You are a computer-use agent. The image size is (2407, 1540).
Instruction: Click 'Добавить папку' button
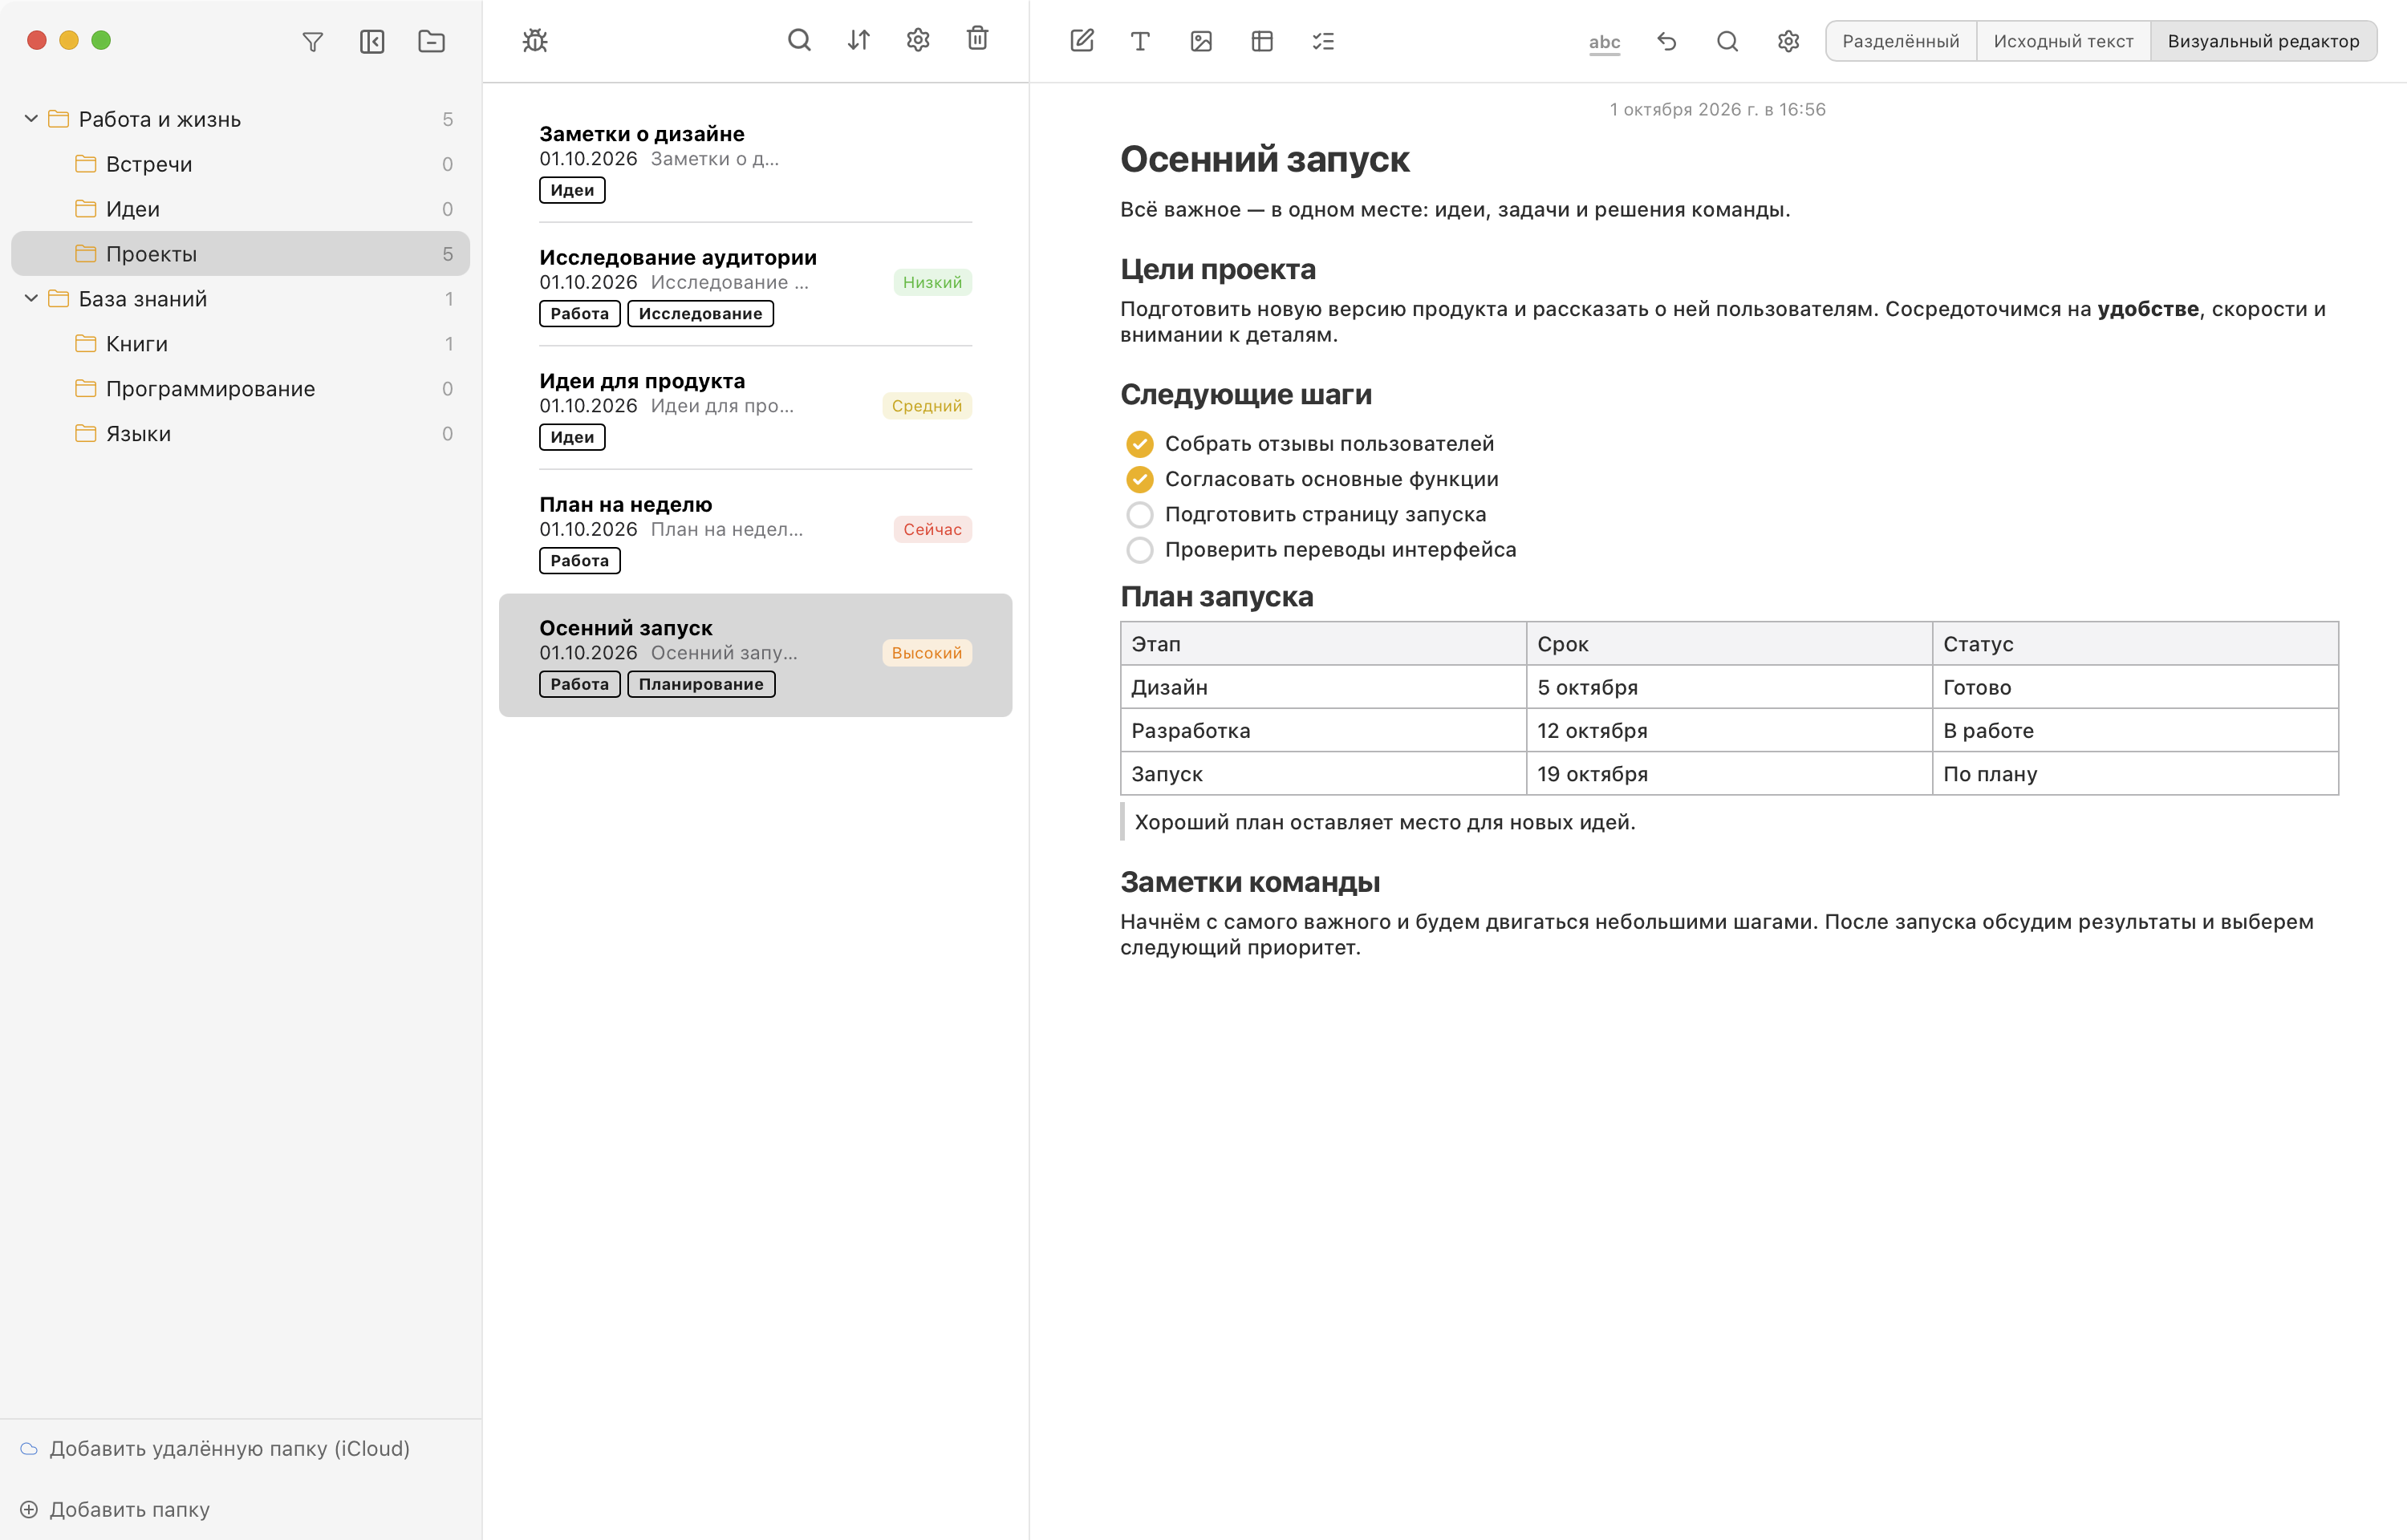[115, 1509]
